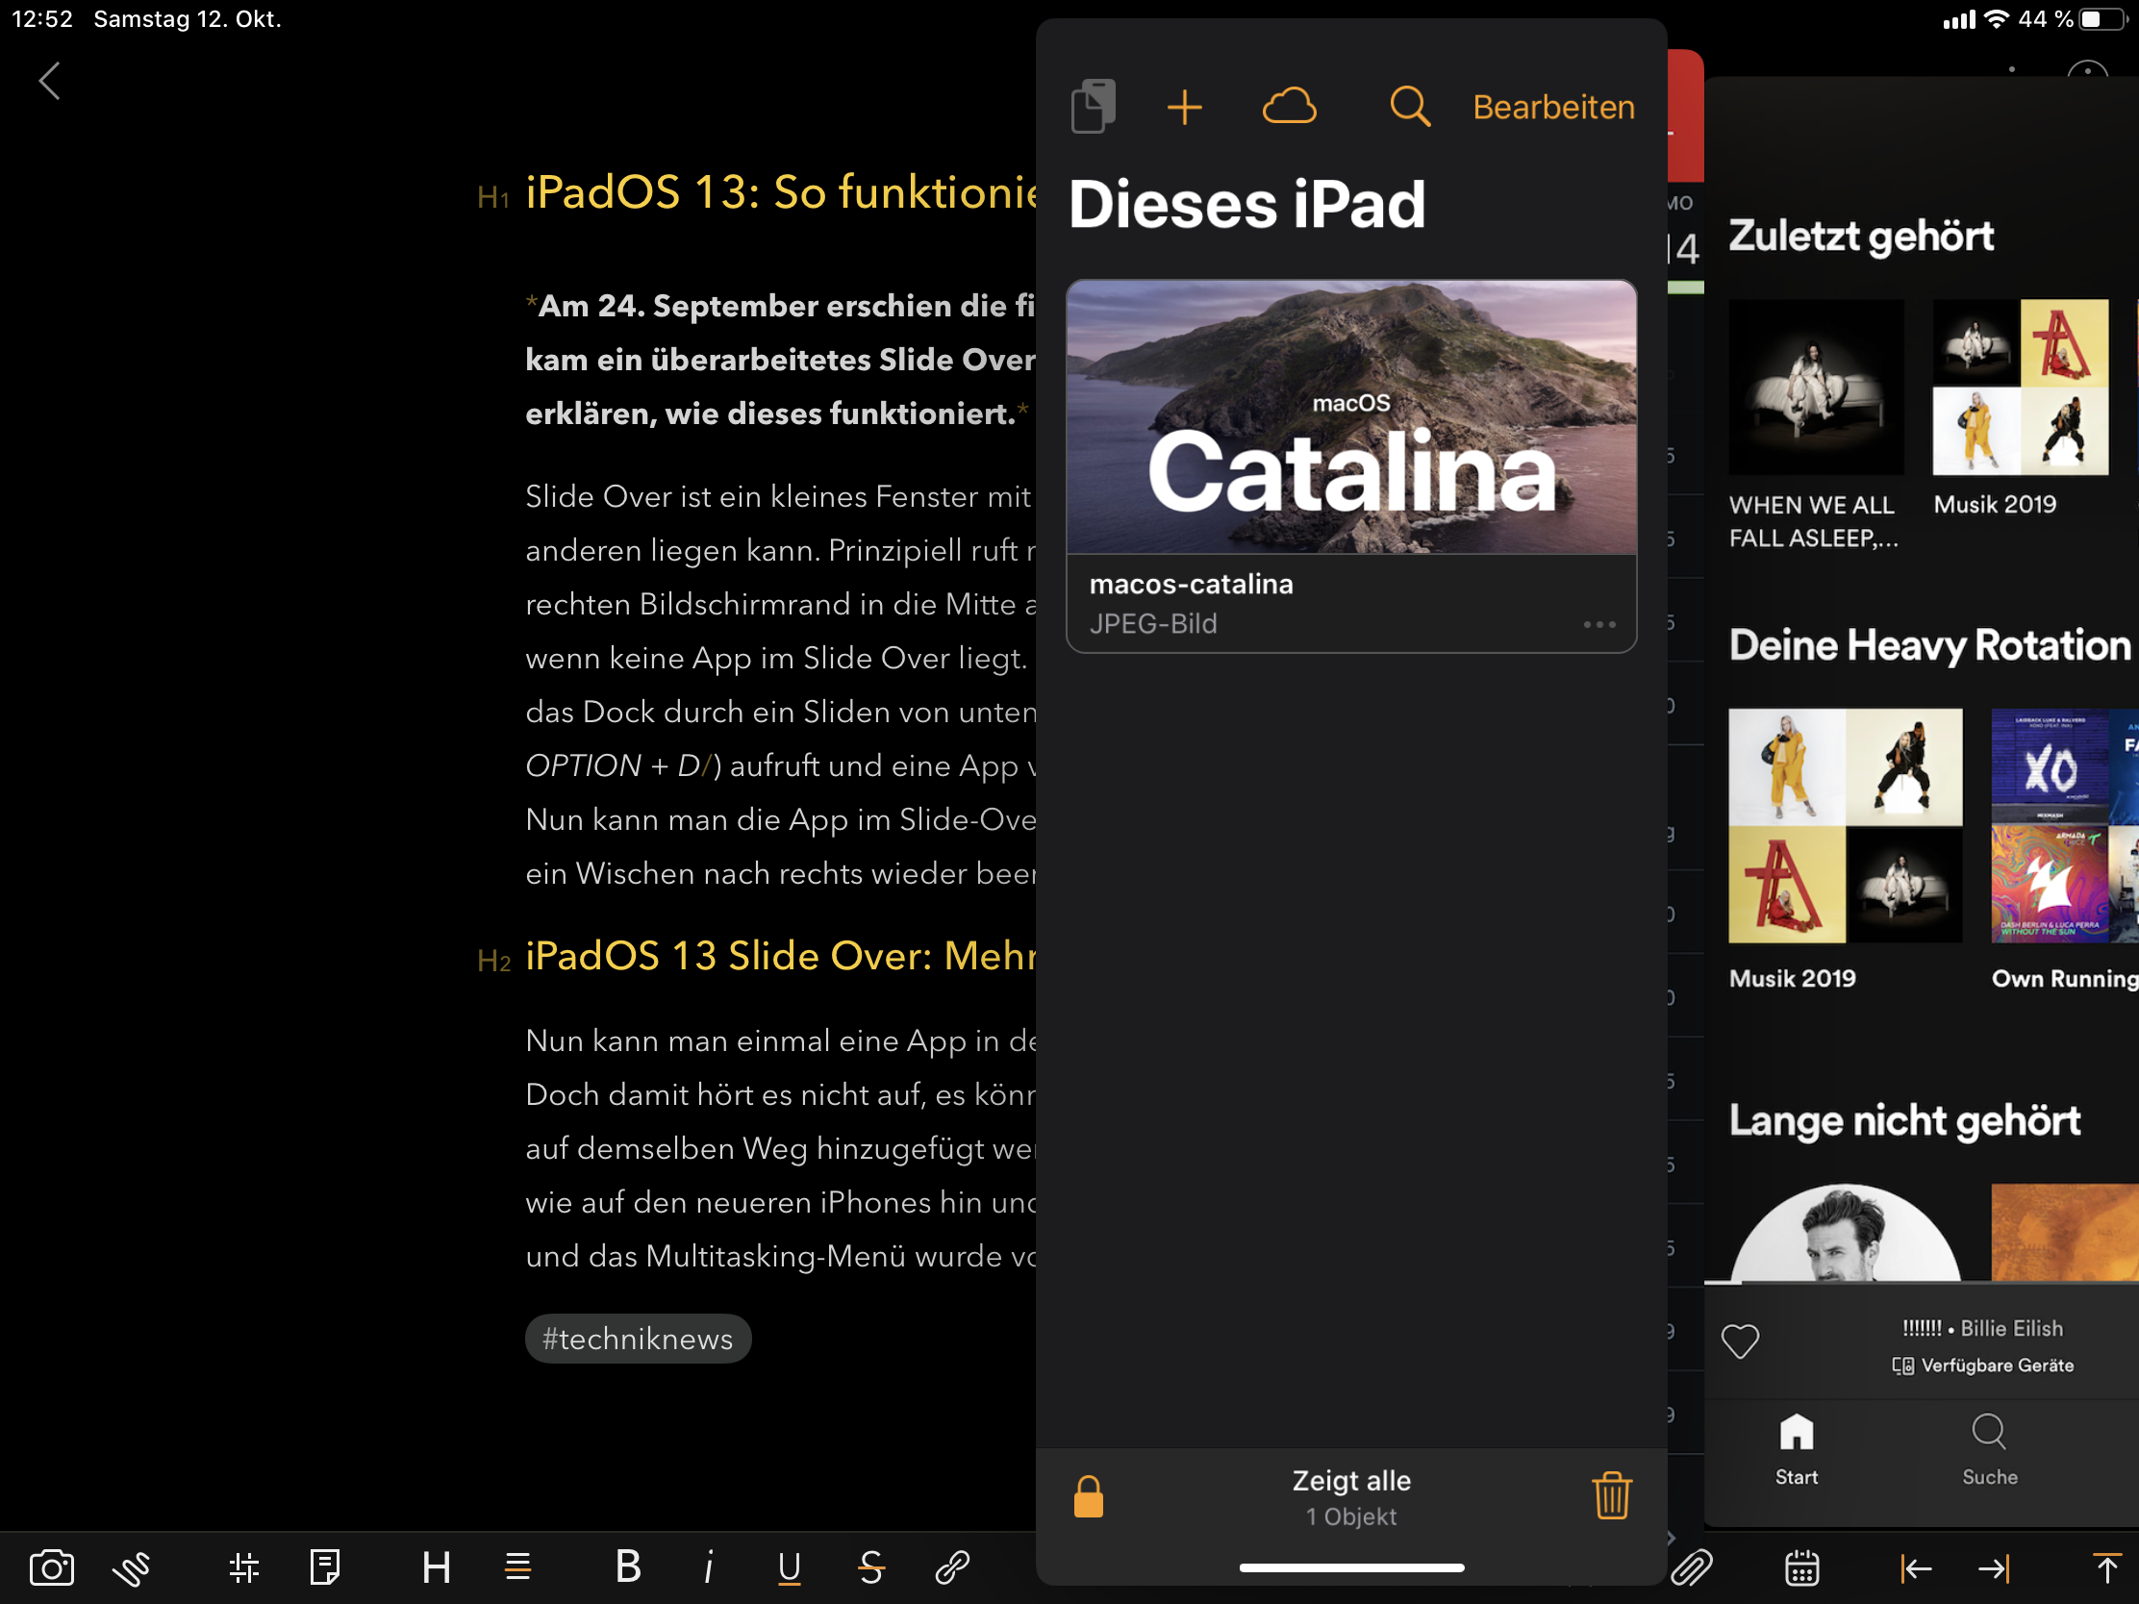Insert a link with the chain icon
Screen dimensions: 2139x1604
[952, 1567]
